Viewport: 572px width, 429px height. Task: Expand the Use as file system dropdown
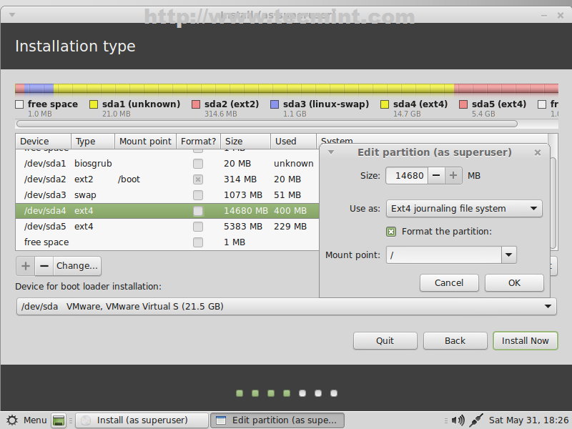tap(464, 209)
